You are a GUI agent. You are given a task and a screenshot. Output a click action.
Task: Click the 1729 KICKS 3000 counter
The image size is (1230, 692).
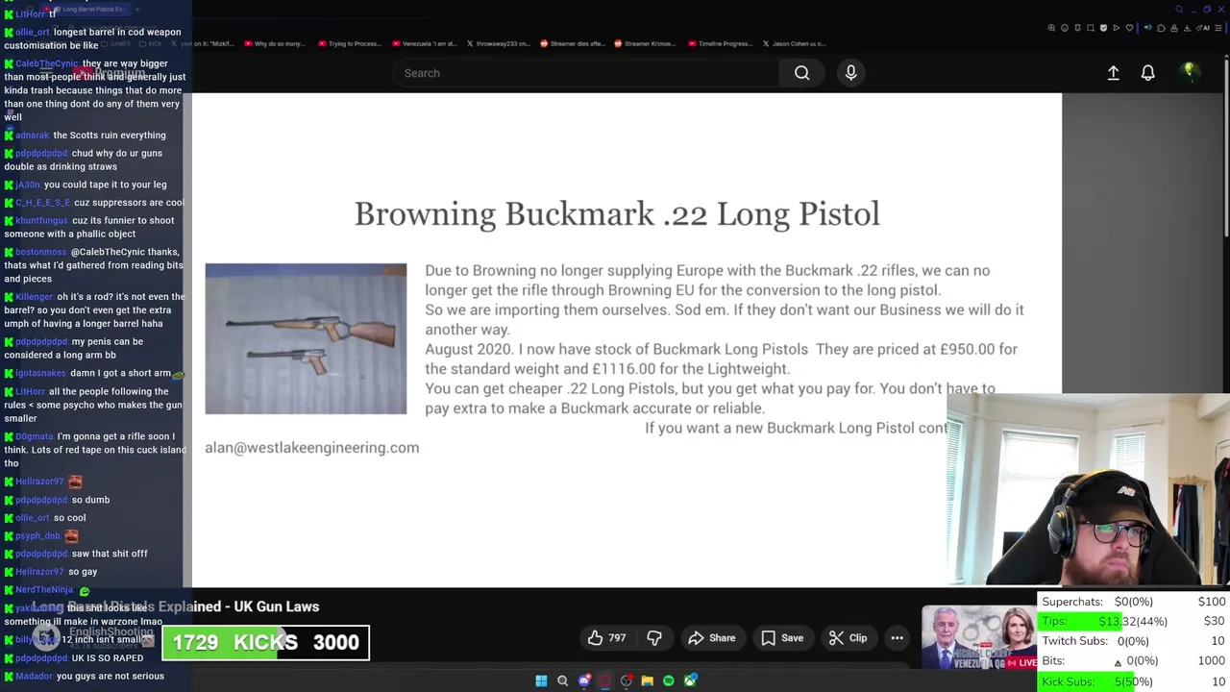[x=265, y=643]
